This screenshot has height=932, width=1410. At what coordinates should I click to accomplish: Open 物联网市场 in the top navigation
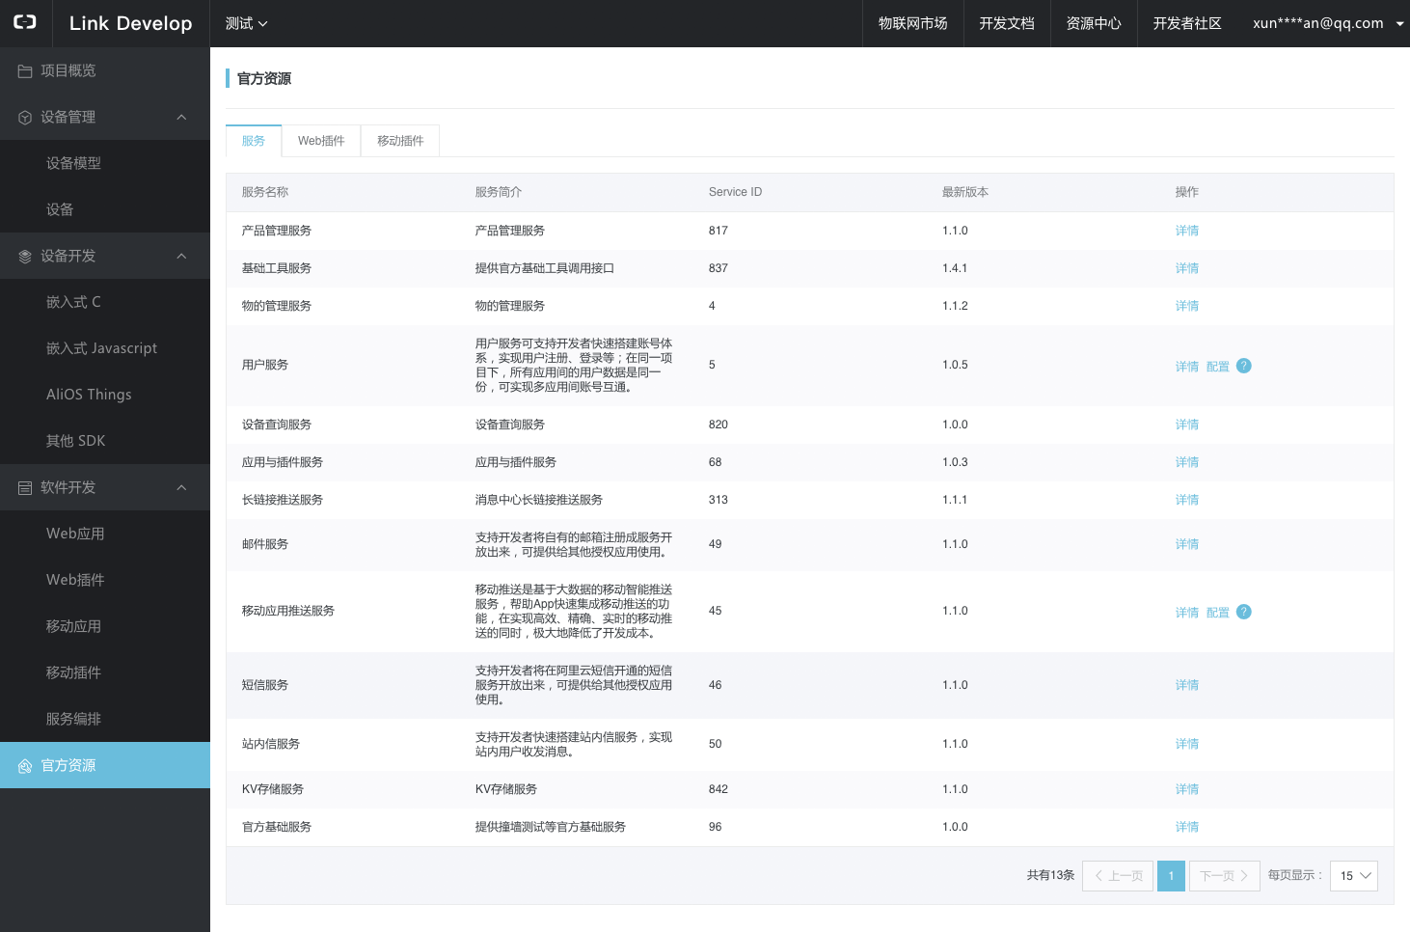tap(913, 23)
